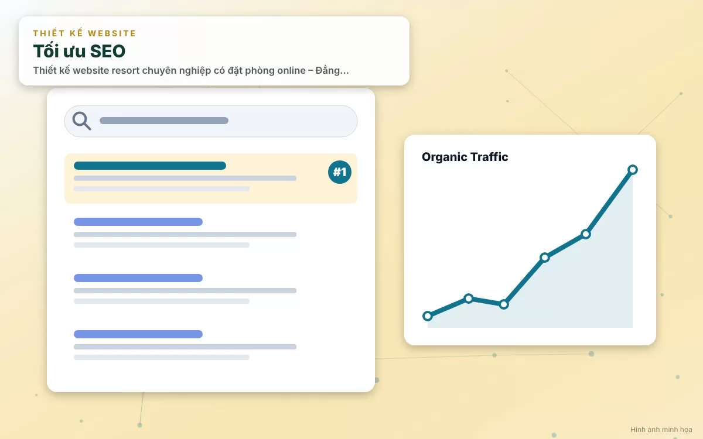Click the THIẾT KẾ WEBSITE category label
This screenshot has width=703, height=439.
tap(84, 33)
